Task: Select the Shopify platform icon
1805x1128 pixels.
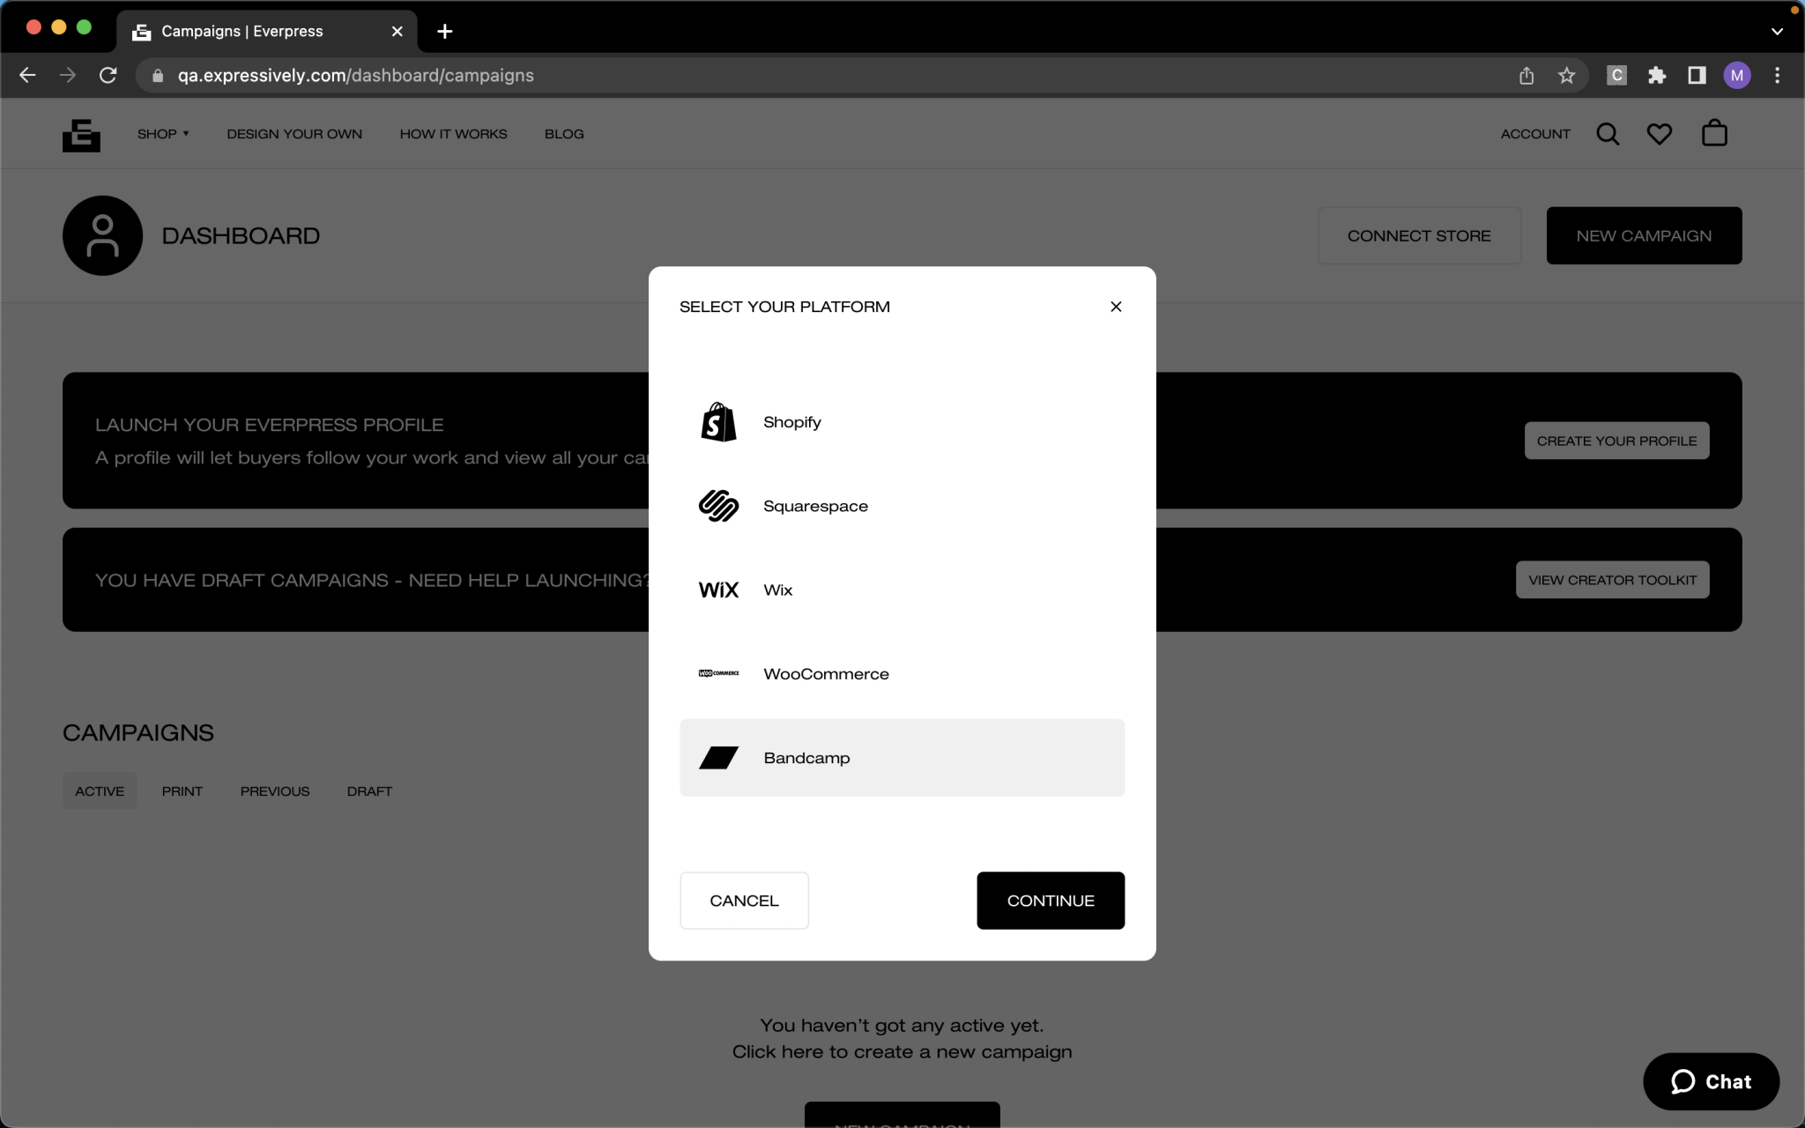Action: [718, 421]
